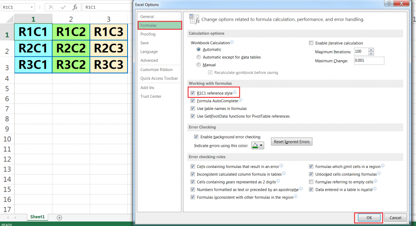This screenshot has width=416, height=226.
Task: Click the Maximum Iterations input field
Action: coord(361,52)
